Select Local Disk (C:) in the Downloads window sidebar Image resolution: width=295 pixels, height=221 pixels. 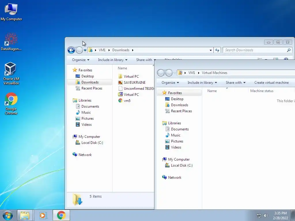(x=92, y=143)
